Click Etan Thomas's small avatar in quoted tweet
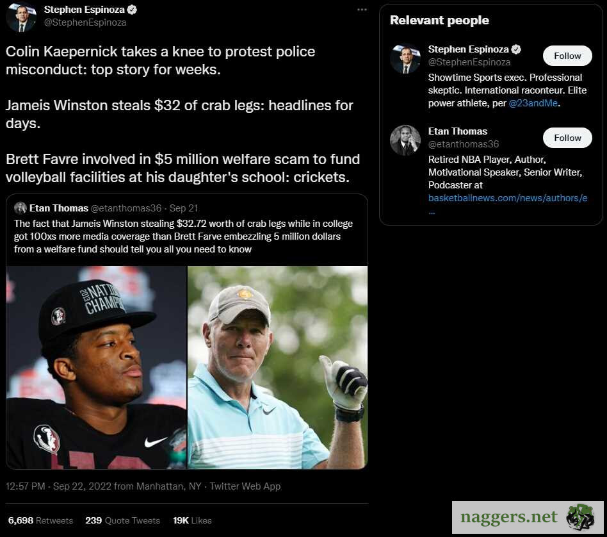Image resolution: width=607 pixels, height=537 pixels. click(x=20, y=208)
